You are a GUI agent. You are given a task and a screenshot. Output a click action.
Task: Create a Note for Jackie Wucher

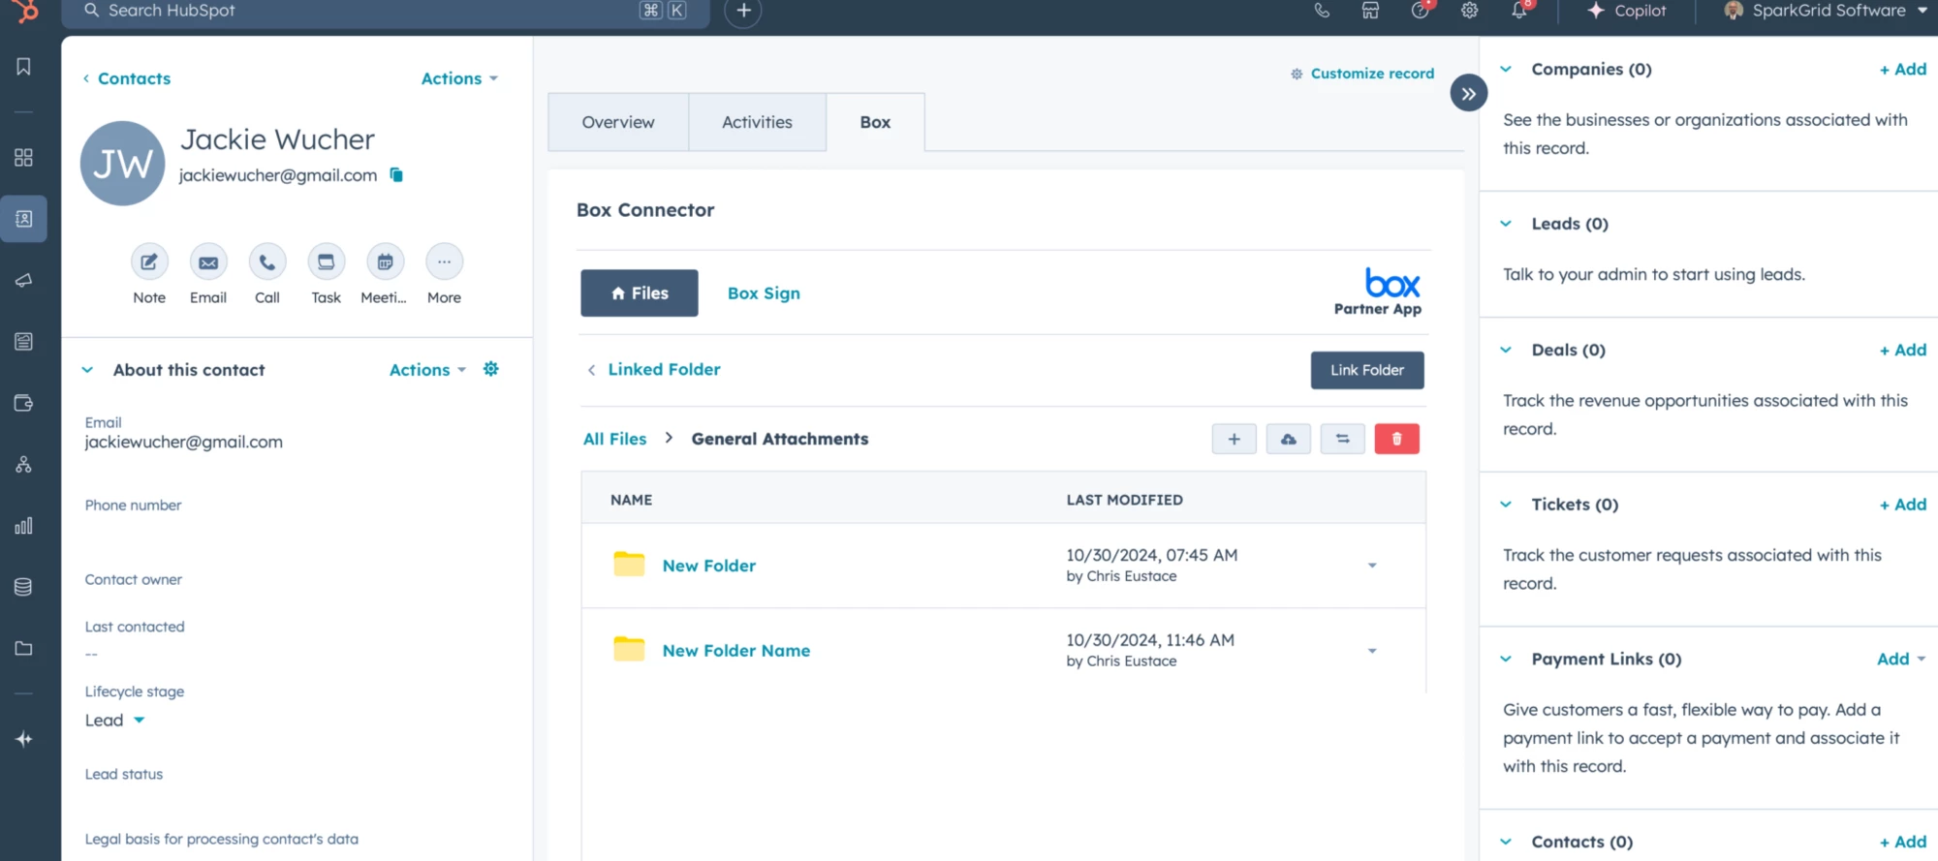(149, 261)
